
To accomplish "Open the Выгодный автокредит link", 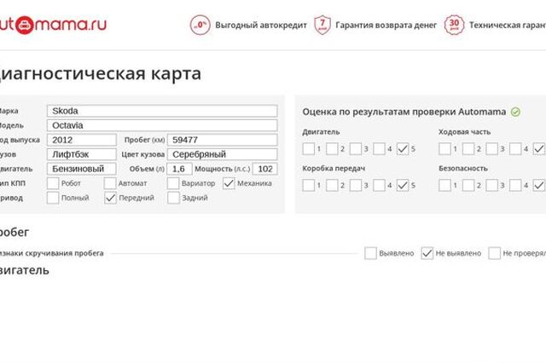I will click(x=261, y=26).
